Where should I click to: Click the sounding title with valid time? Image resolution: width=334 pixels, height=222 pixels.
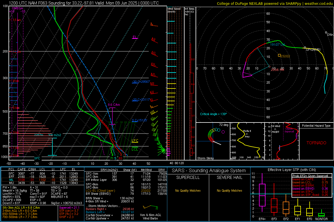(84, 3)
